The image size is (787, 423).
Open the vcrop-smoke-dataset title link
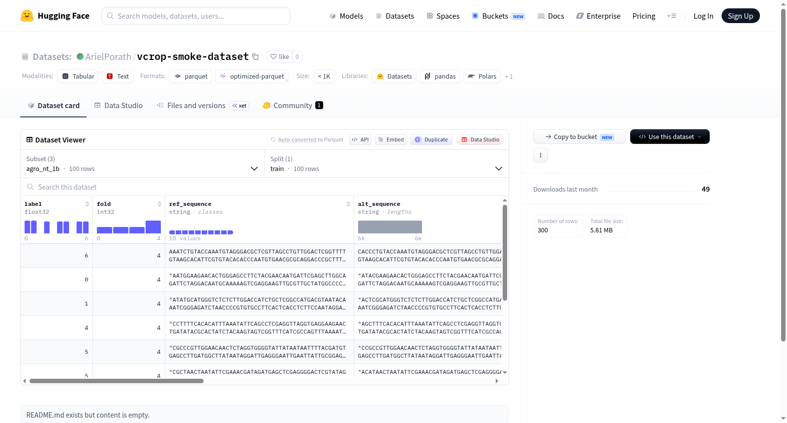pyautogui.click(x=193, y=56)
